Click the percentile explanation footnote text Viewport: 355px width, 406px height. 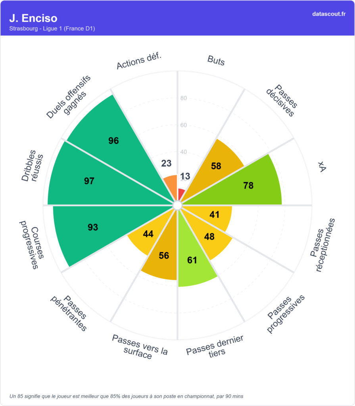point(126,396)
